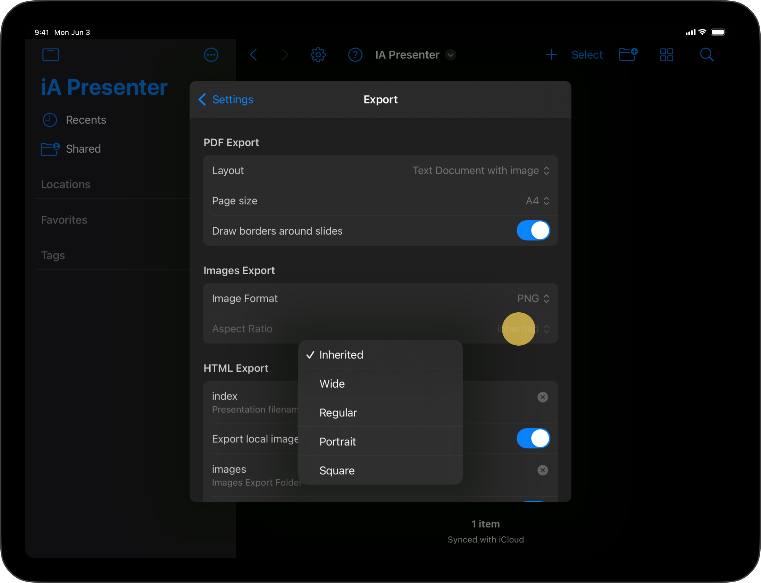
Task: Go forward with the right chevron
Action: [285, 55]
